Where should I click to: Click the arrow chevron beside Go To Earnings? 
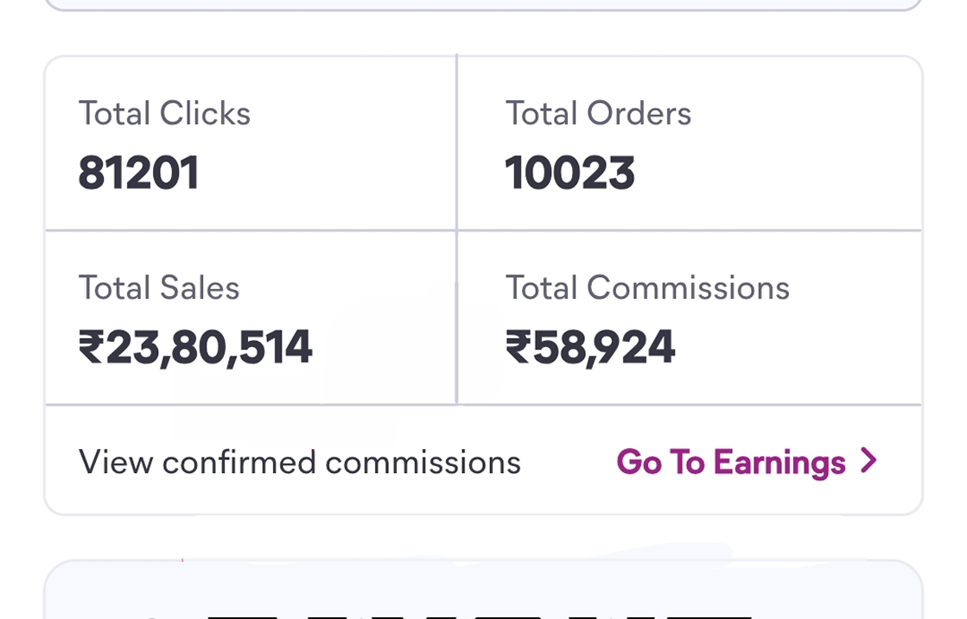pos(868,461)
